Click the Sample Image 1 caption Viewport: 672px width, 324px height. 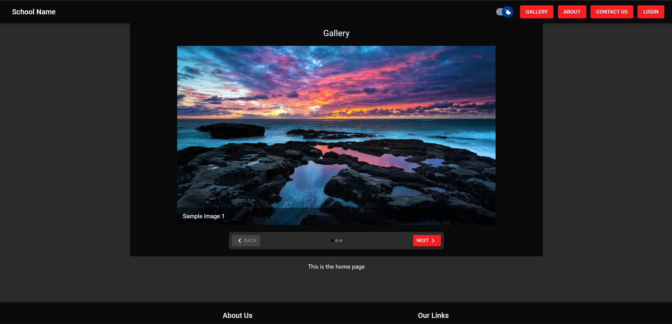tap(203, 216)
